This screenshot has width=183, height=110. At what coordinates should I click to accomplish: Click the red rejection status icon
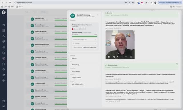pyautogui.click(x=73, y=29)
